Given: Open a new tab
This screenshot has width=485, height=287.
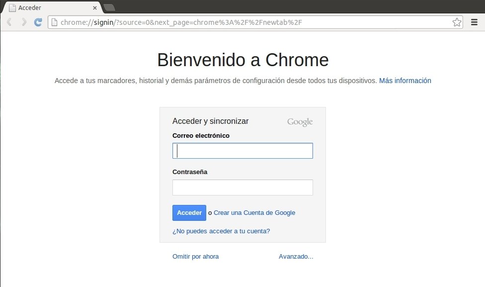Looking at the screenshot, I should point(109,7).
